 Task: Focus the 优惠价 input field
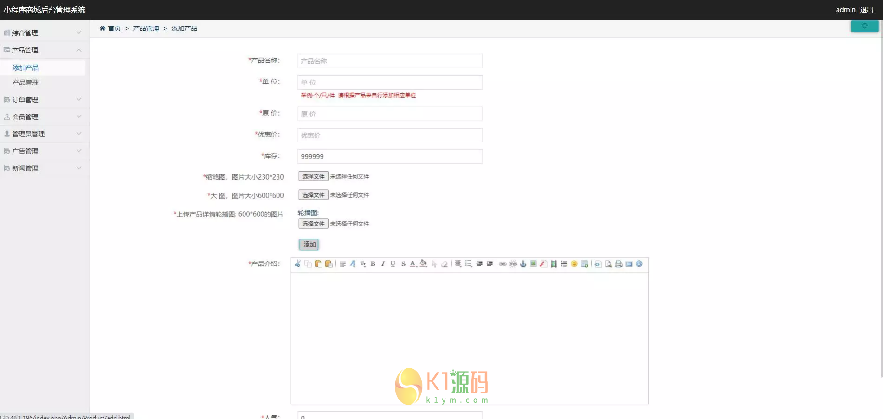point(390,135)
